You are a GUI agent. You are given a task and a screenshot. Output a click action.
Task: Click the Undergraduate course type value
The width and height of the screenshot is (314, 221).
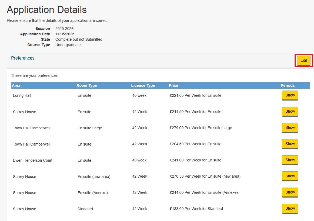pos(68,45)
